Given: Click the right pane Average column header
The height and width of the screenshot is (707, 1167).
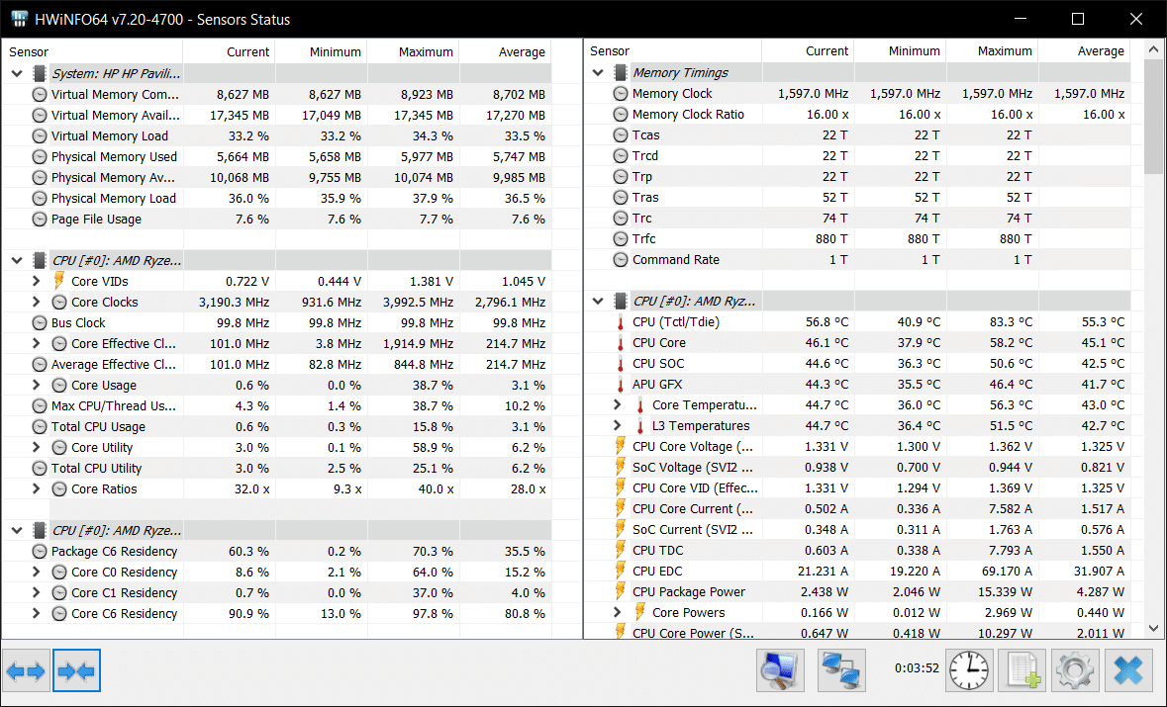Looking at the screenshot, I should pos(1085,50).
